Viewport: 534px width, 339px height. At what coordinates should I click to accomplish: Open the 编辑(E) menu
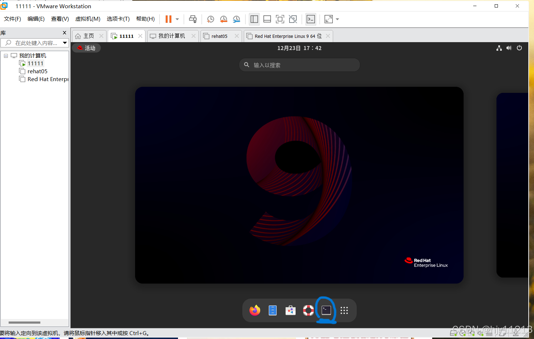tap(36, 19)
